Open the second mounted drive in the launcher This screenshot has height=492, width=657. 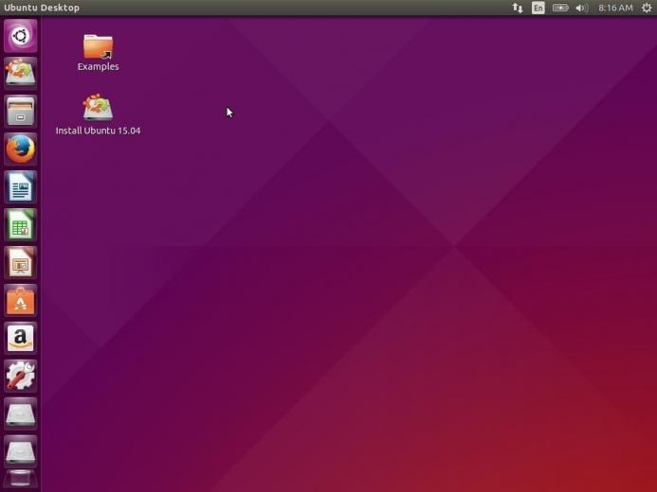point(21,451)
